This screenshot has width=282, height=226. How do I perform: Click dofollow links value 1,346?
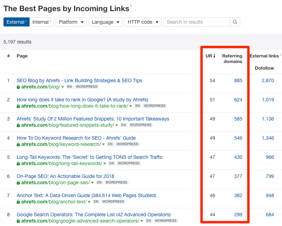[268, 138]
